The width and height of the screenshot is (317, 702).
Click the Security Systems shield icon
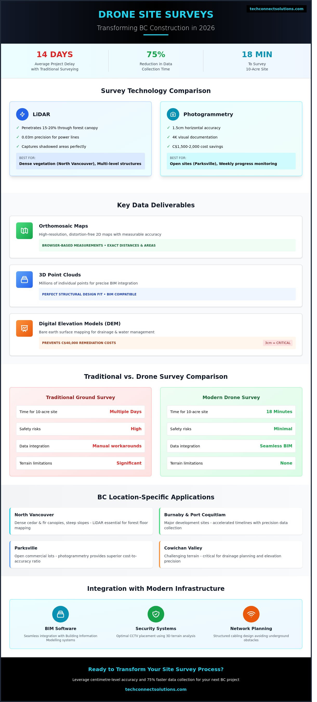(x=156, y=614)
